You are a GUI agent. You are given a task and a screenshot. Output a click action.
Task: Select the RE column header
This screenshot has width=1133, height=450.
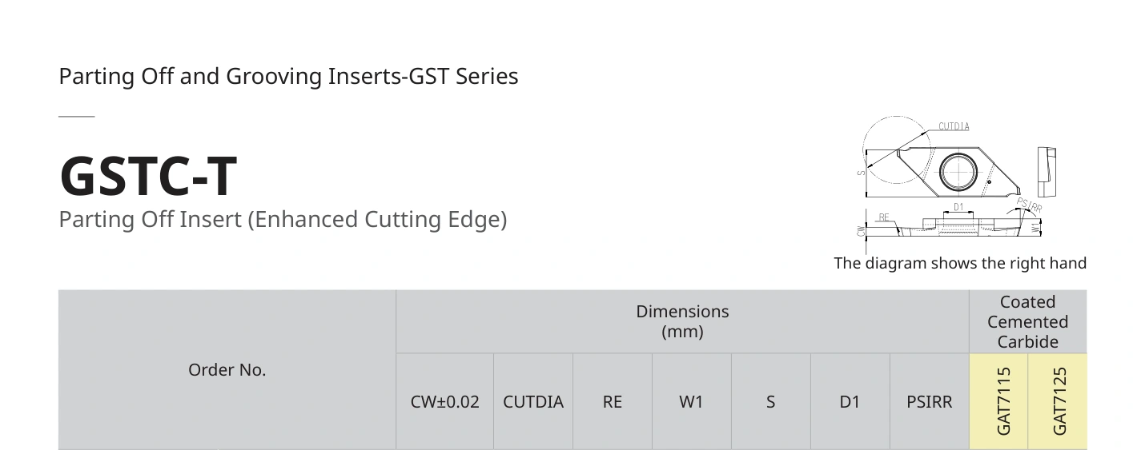pos(613,402)
